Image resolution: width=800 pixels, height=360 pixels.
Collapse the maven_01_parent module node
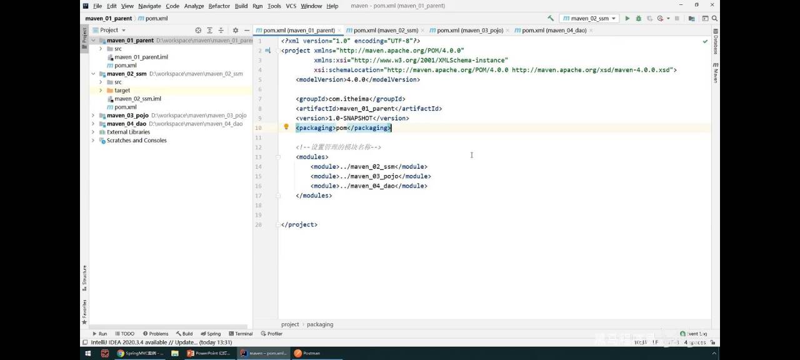[x=93, y=41]
